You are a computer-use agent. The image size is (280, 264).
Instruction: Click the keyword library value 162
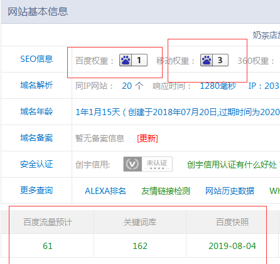pyautogui.click(x=140, y=246)
